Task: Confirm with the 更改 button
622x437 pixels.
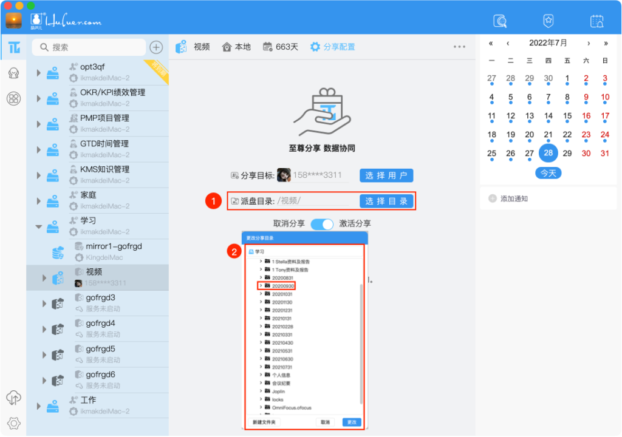Action: 352,422
